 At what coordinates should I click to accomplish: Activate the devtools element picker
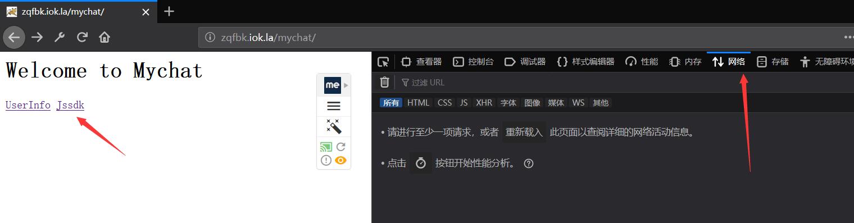point(383,62)
